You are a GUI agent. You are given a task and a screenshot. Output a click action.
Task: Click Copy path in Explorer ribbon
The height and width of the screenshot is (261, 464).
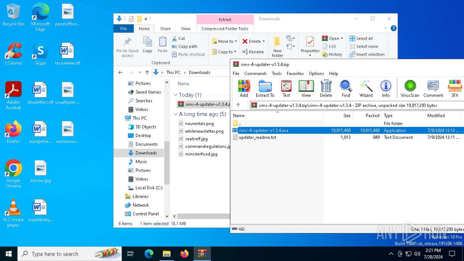[x=185, y=46]
